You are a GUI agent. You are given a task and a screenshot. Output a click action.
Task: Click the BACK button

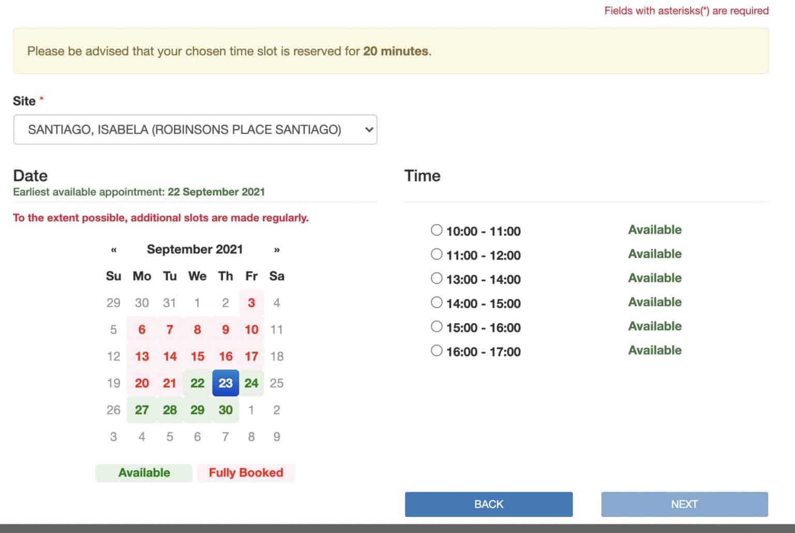(x=488, y=503)
